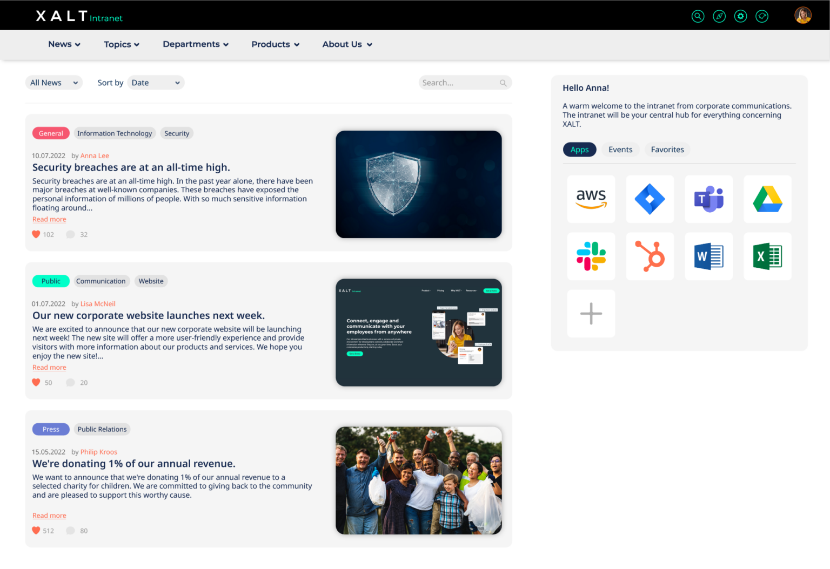Read more about the security breaches article
The image size is (830, 569).
(x=49, y=219)
